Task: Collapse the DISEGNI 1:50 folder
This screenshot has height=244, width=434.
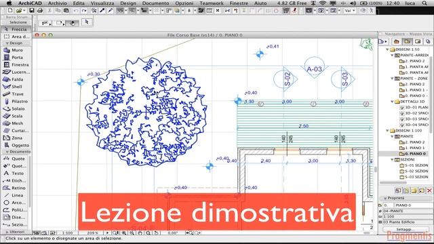Action: [387, 49]
